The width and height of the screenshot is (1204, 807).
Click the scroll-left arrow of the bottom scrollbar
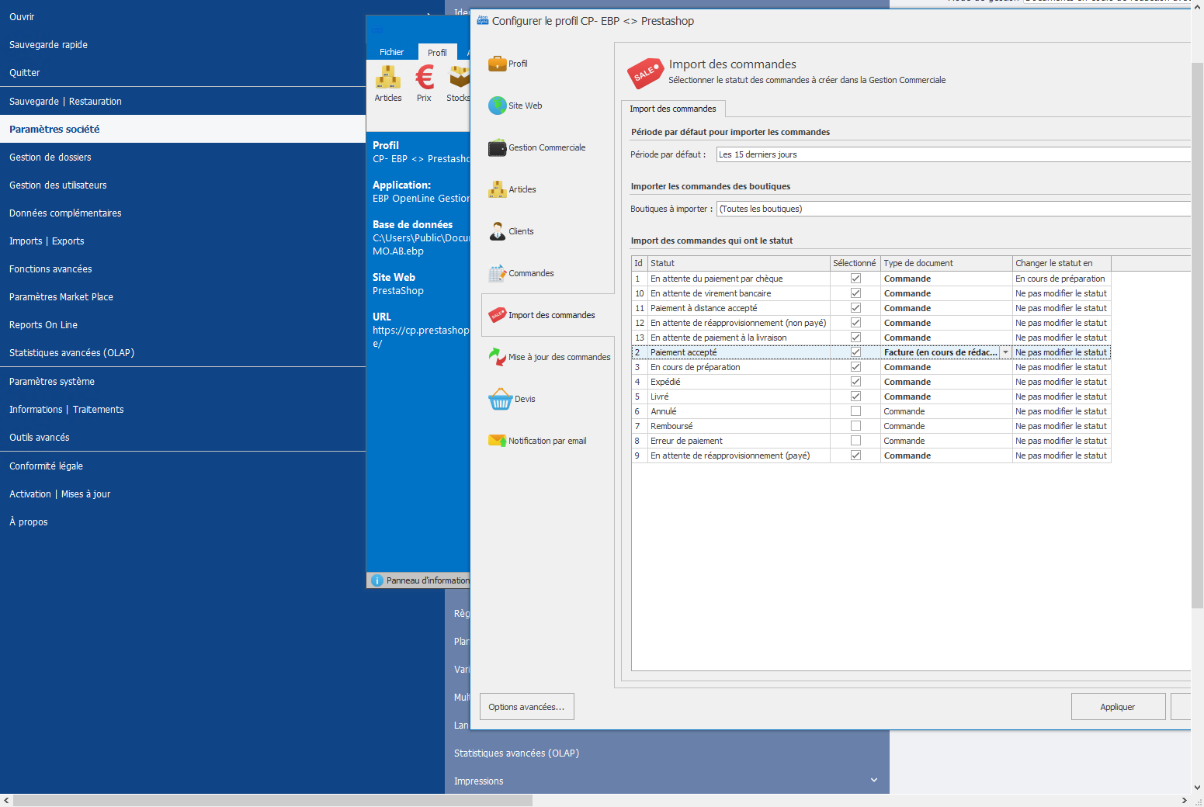click(x=6, y=800)
